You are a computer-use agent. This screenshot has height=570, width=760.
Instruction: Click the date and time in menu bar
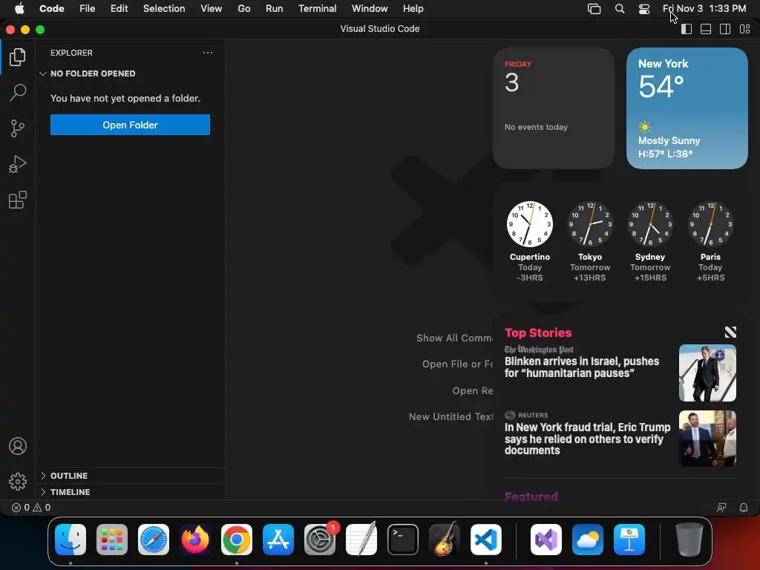[704, 9]
